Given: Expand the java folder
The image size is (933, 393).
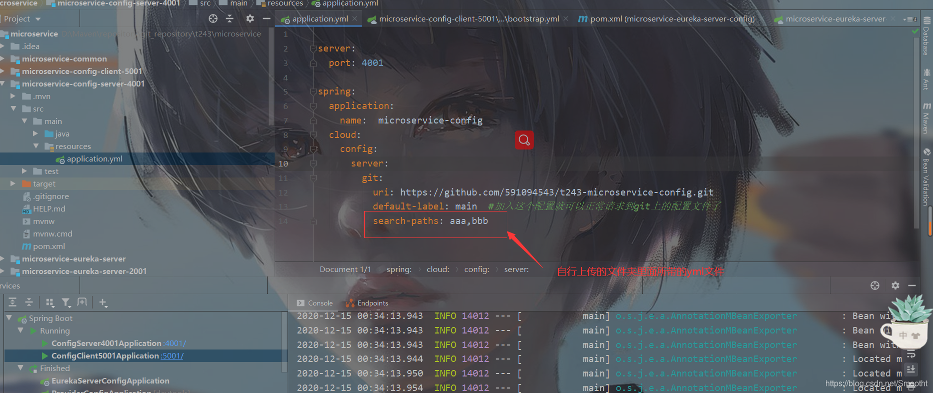Looking at the screenshot, I should click(36, 133).
